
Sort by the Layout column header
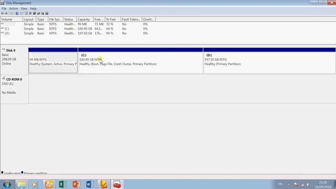click(29, 19)
